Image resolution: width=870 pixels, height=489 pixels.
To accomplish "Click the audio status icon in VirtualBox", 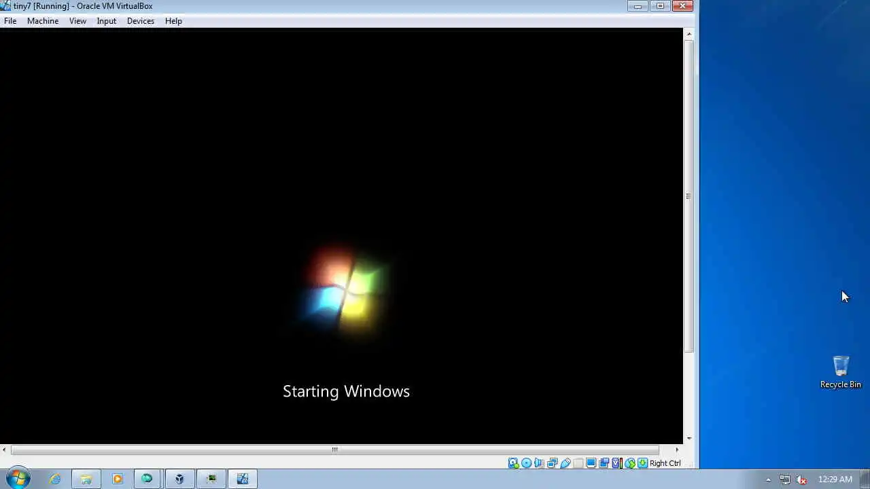I will 539,463.
